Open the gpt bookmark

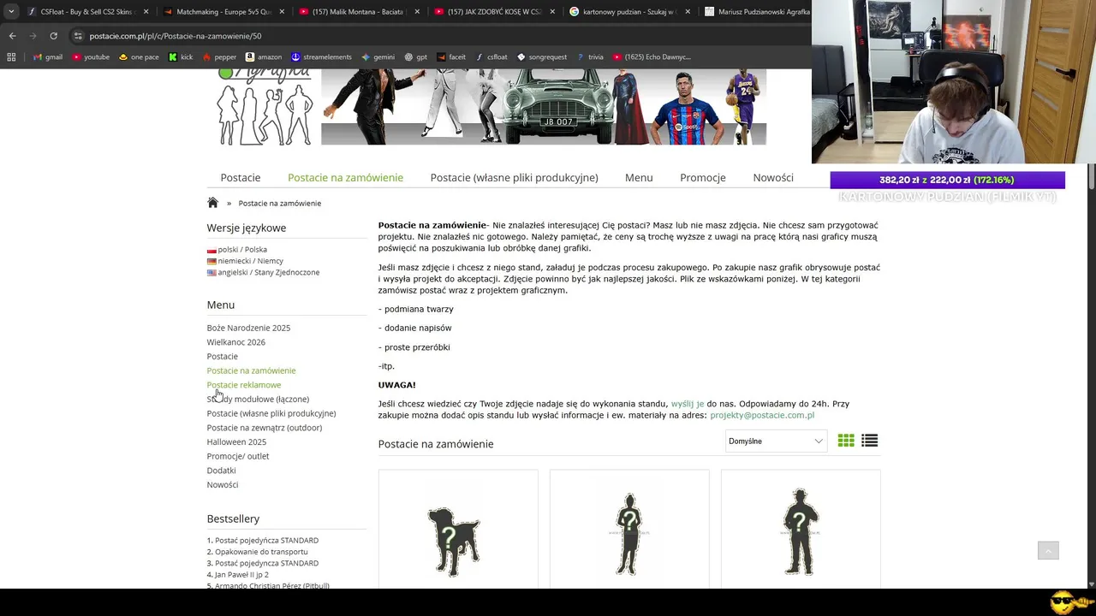[x=416, y=57]
